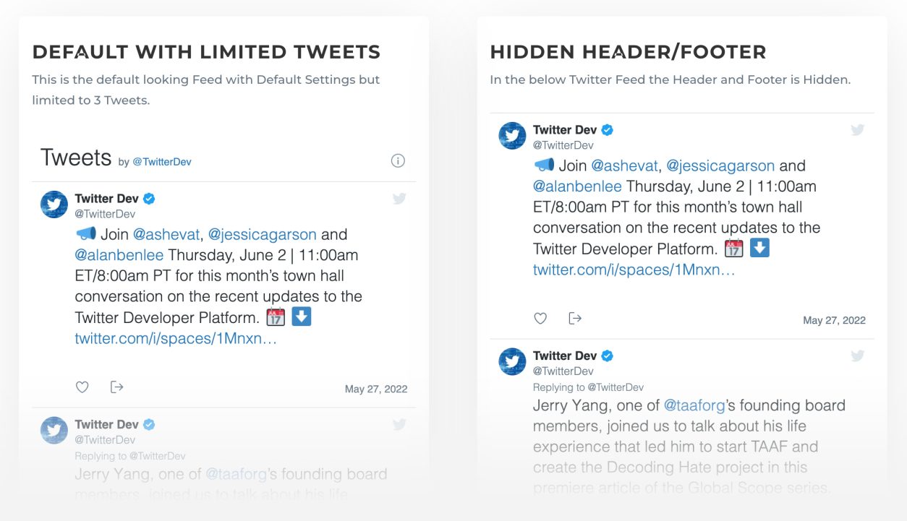Open the @ashevat profile link
This screenshot has height=521, width=907.
pos(165,234)
